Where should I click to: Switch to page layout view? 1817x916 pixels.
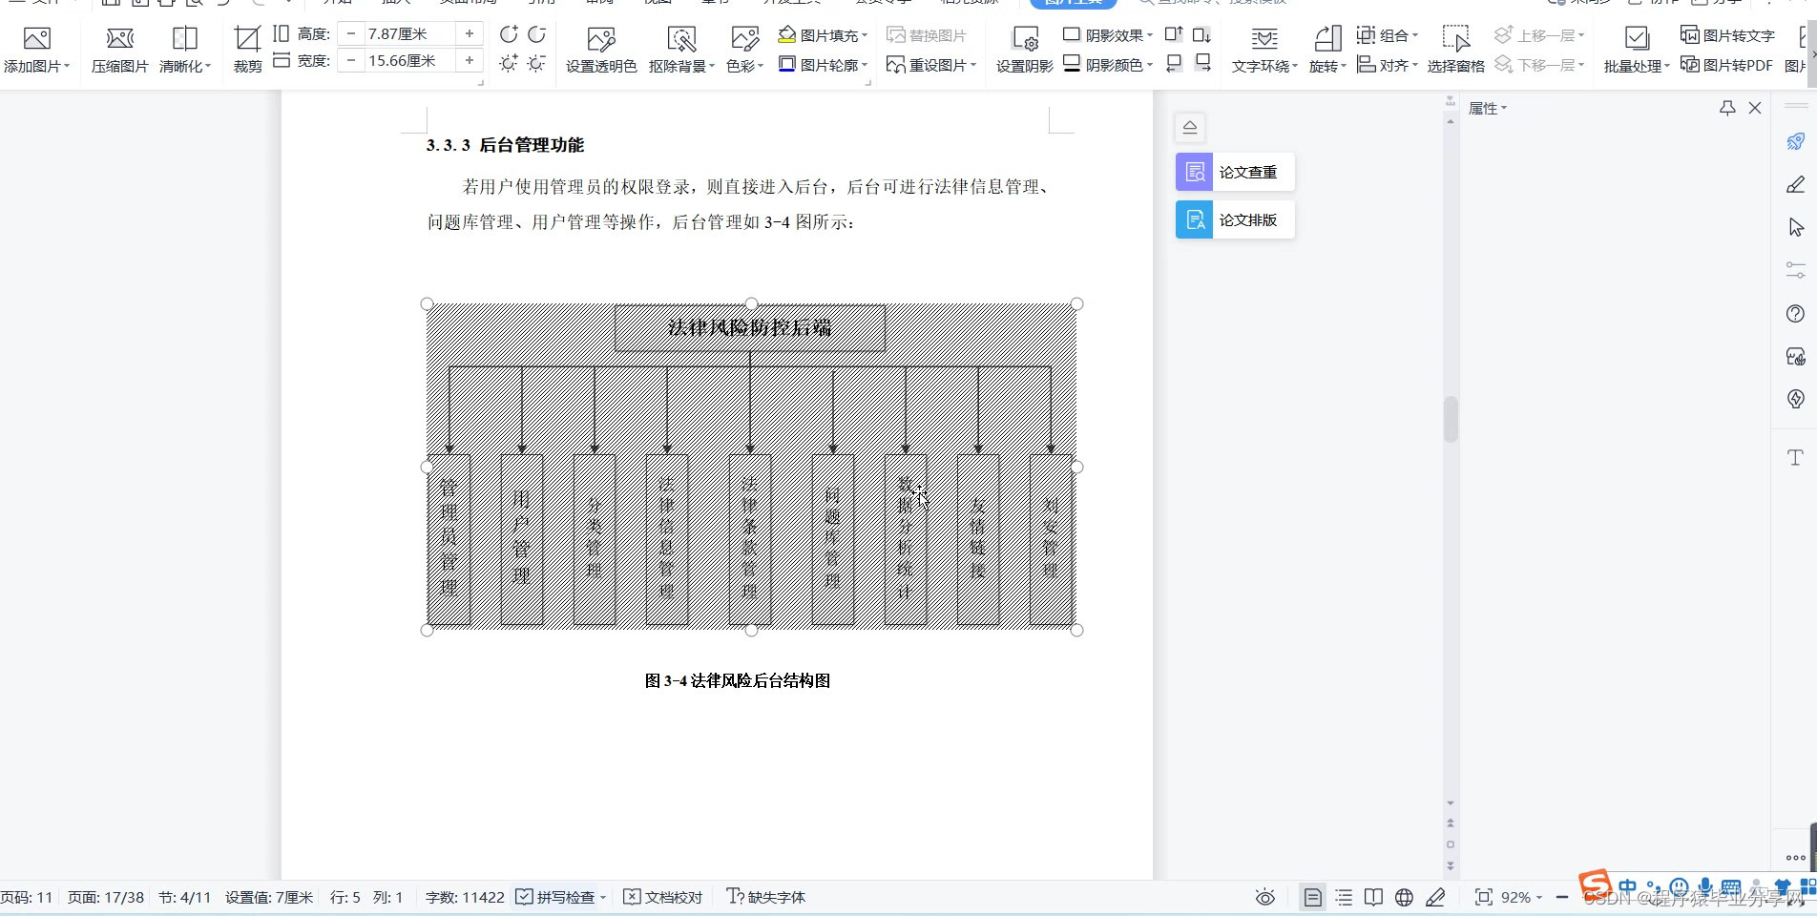pyautogui.click(x=1313, y=897)
